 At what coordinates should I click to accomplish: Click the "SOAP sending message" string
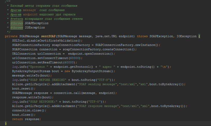97,84
